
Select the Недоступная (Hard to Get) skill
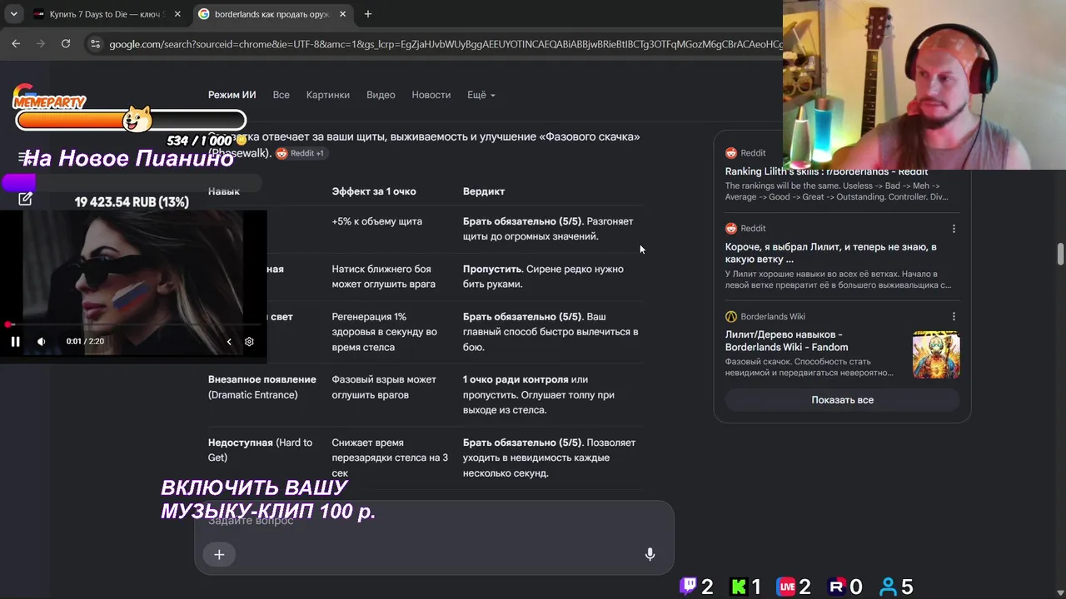point(260,450)
